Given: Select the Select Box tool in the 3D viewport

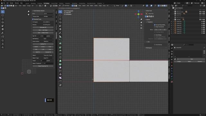Looking at the screenshot, I should 60,12.
